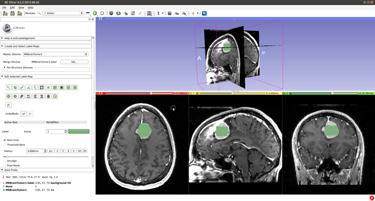The width and height of the screenshot is (375, 201).
Task: Click the module history back arrow
Action: (95, 14)
